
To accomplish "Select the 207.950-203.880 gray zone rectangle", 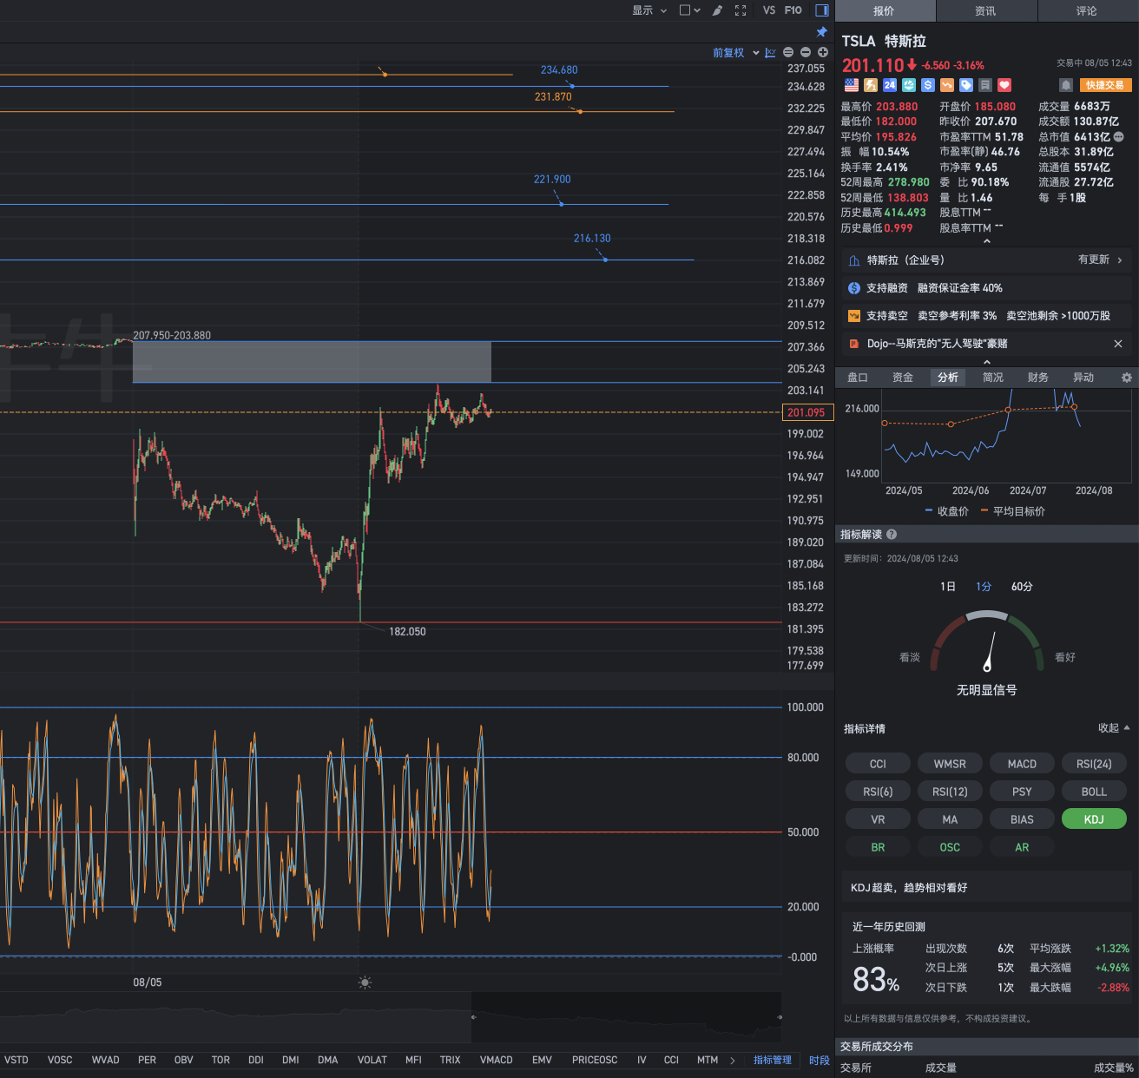I will coord(312,362).
